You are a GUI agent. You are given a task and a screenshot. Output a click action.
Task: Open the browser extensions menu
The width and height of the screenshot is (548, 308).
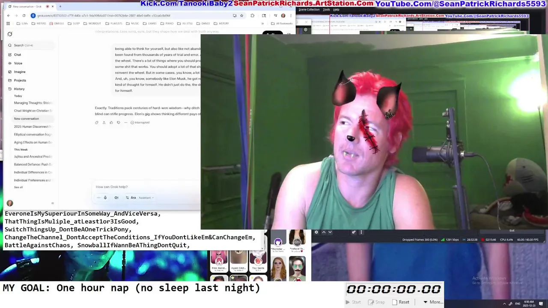click(x=252, y=16)
